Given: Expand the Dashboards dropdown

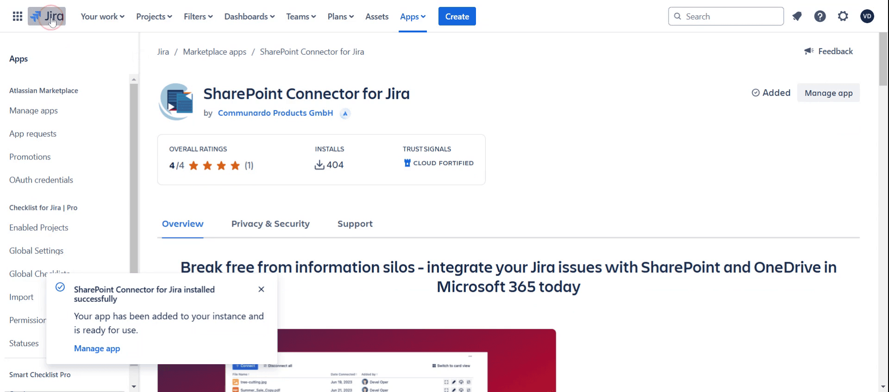Looking at the screenshot, I should (250, 17).
